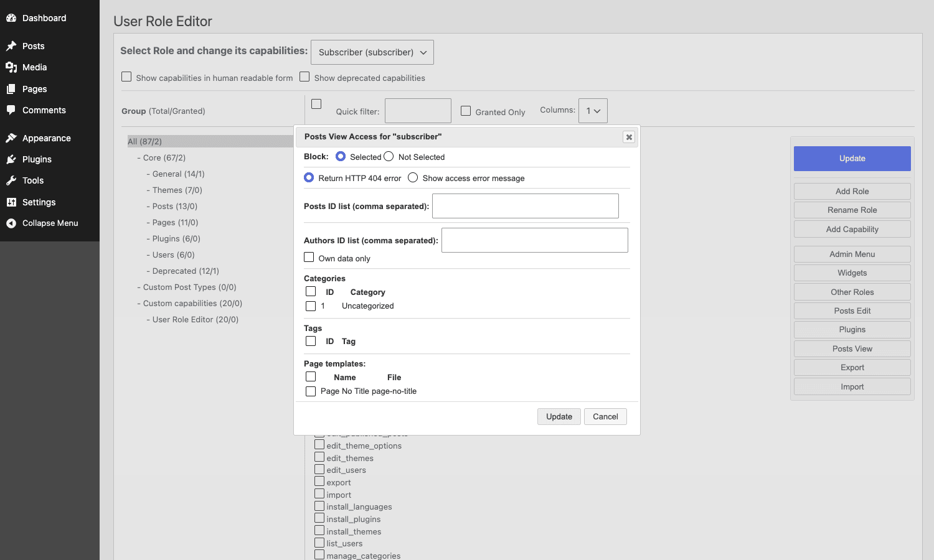Viewport: 934px width, 560px height.
Task: Toggle the Granted Only checkbox
Action: pos(466,111)
